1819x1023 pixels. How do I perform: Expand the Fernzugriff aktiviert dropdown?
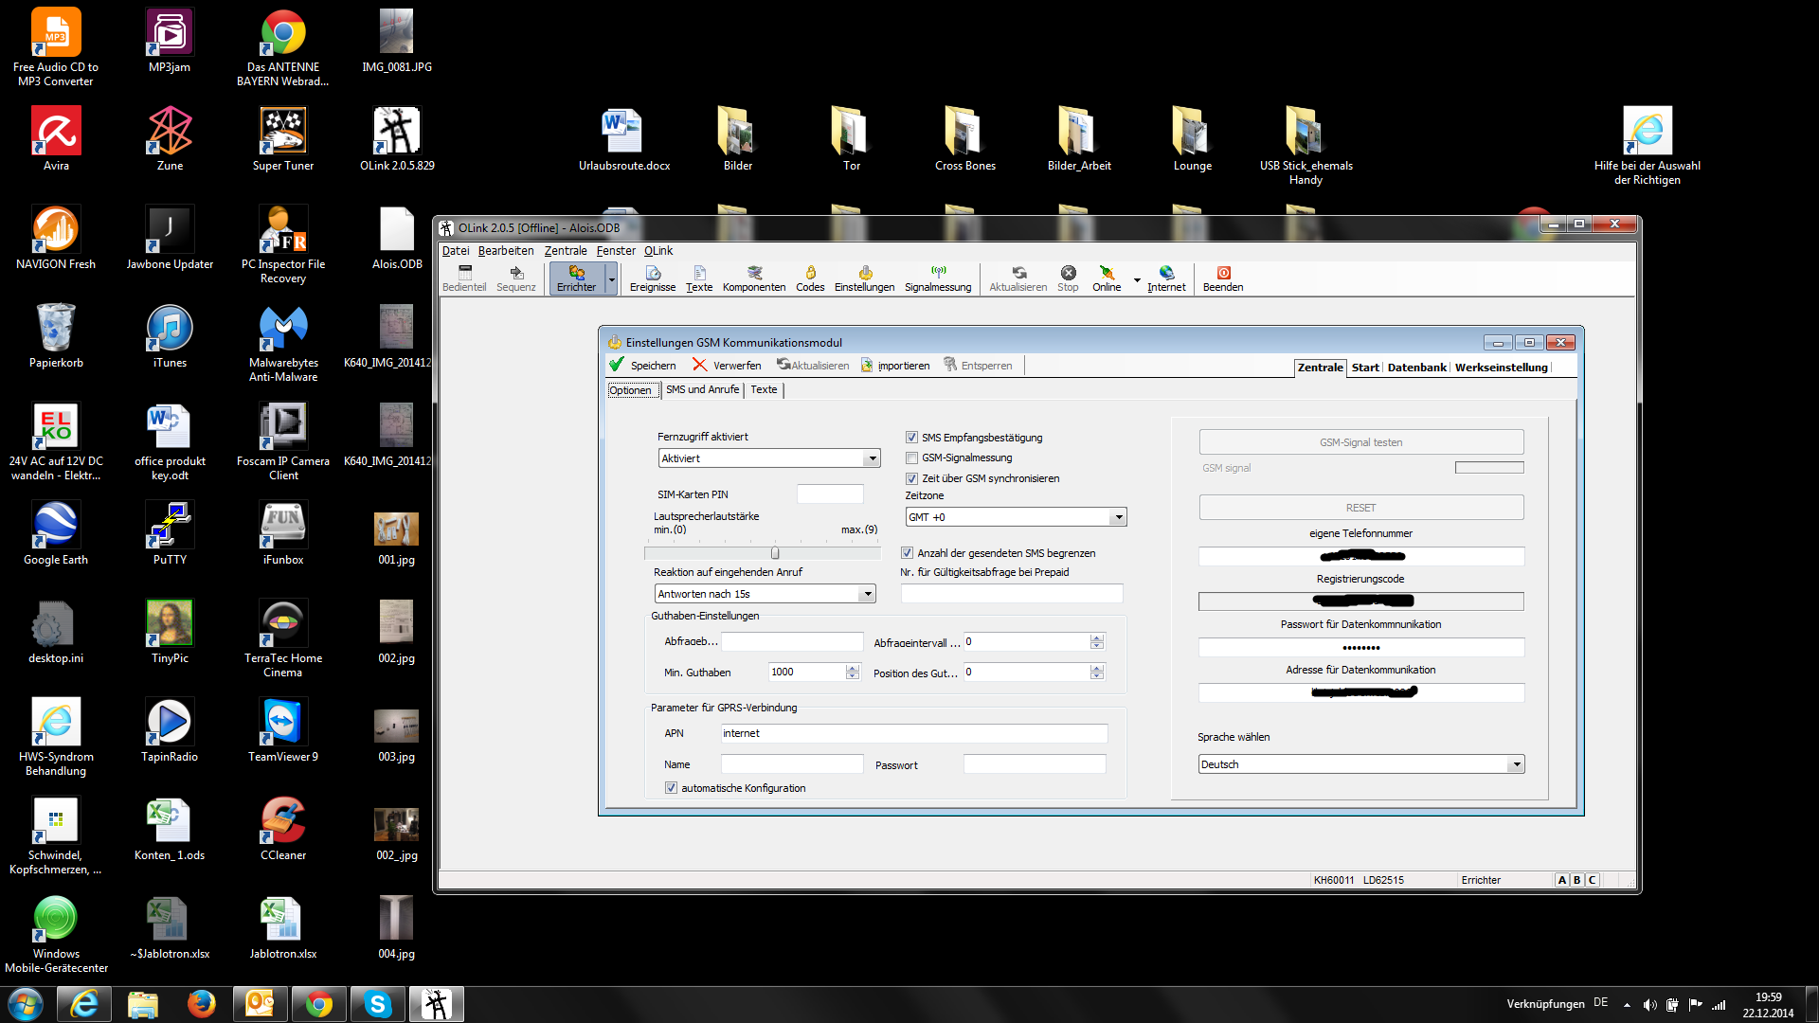(872, 458)
